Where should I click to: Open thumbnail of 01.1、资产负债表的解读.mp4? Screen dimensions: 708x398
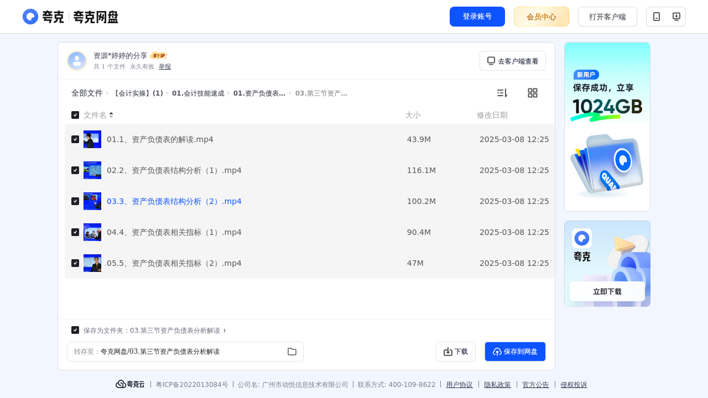pos(92,139)
